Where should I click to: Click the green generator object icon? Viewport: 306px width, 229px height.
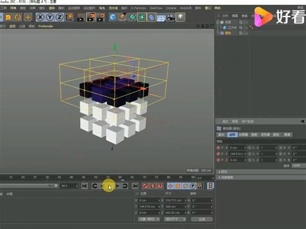(132, 17)
